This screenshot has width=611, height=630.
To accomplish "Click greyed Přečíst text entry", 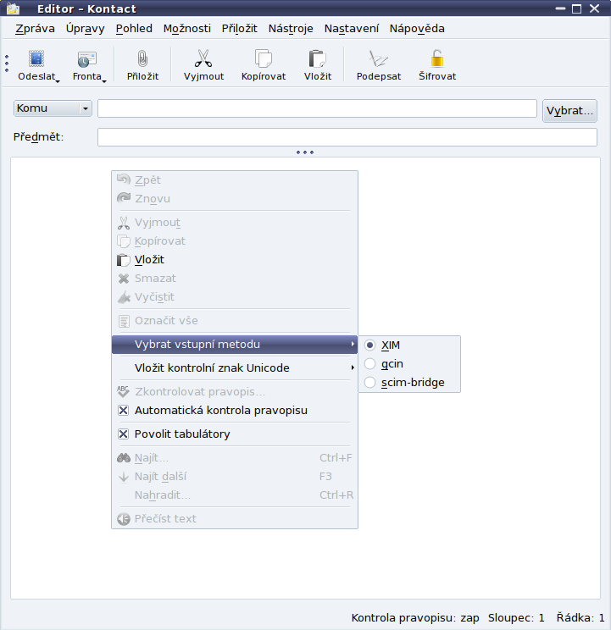I will pyautogui.click(x=235, y=519).
